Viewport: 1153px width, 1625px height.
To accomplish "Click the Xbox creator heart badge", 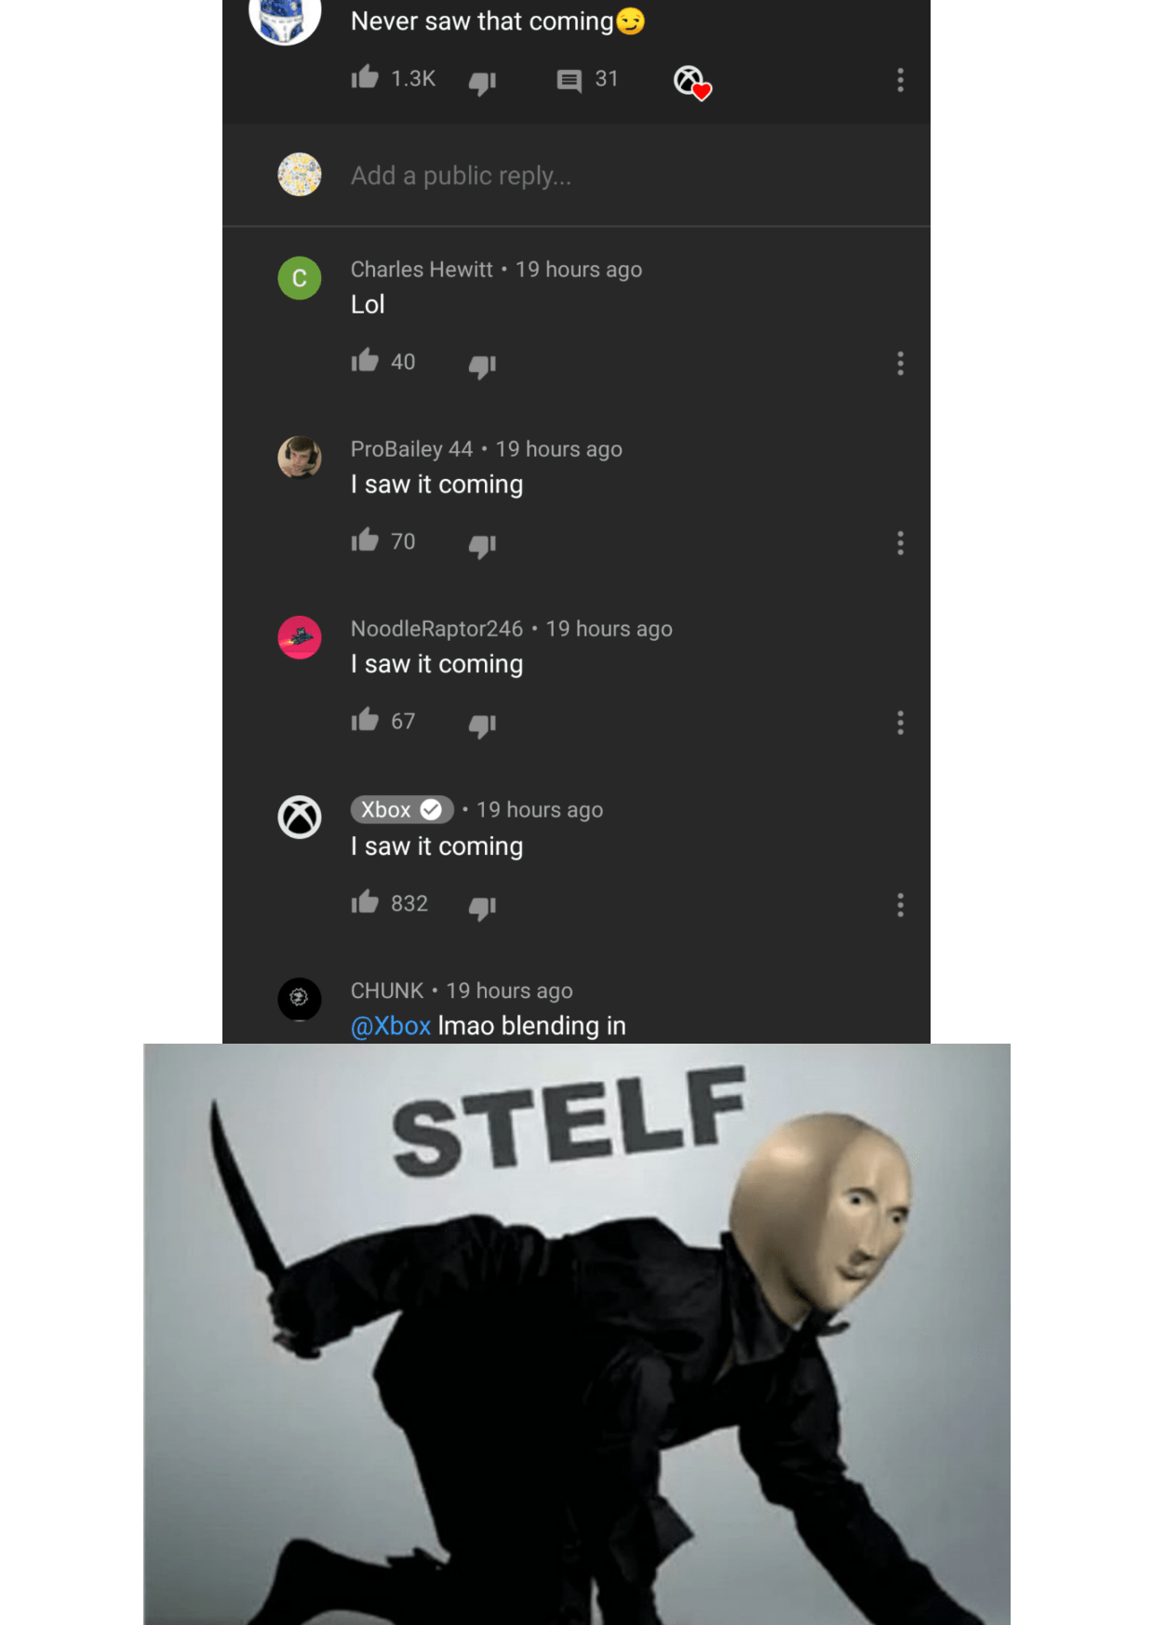I will click(x=692, y=83).
